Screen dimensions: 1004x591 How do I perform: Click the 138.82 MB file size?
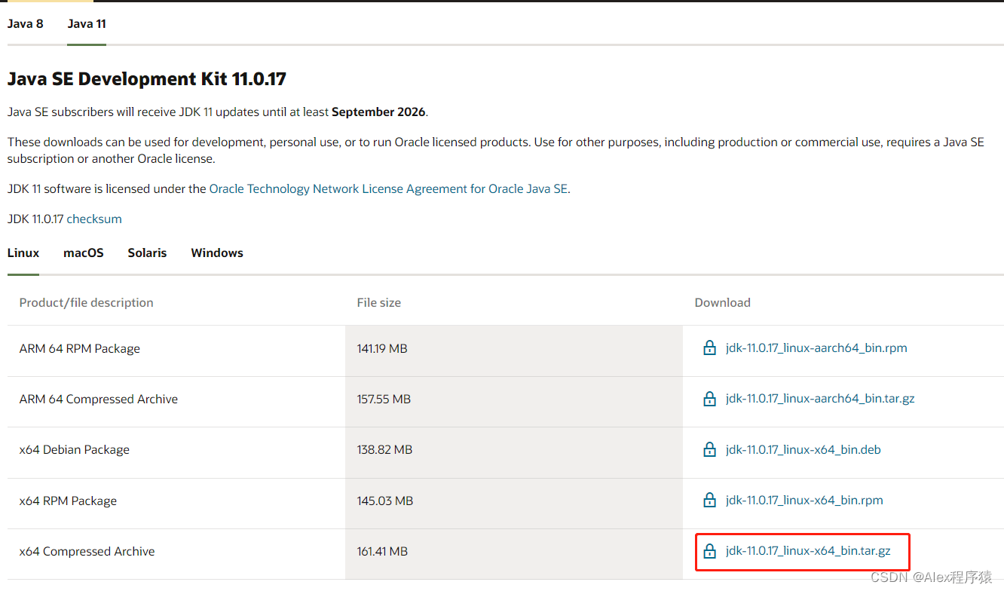pos(384,450)
